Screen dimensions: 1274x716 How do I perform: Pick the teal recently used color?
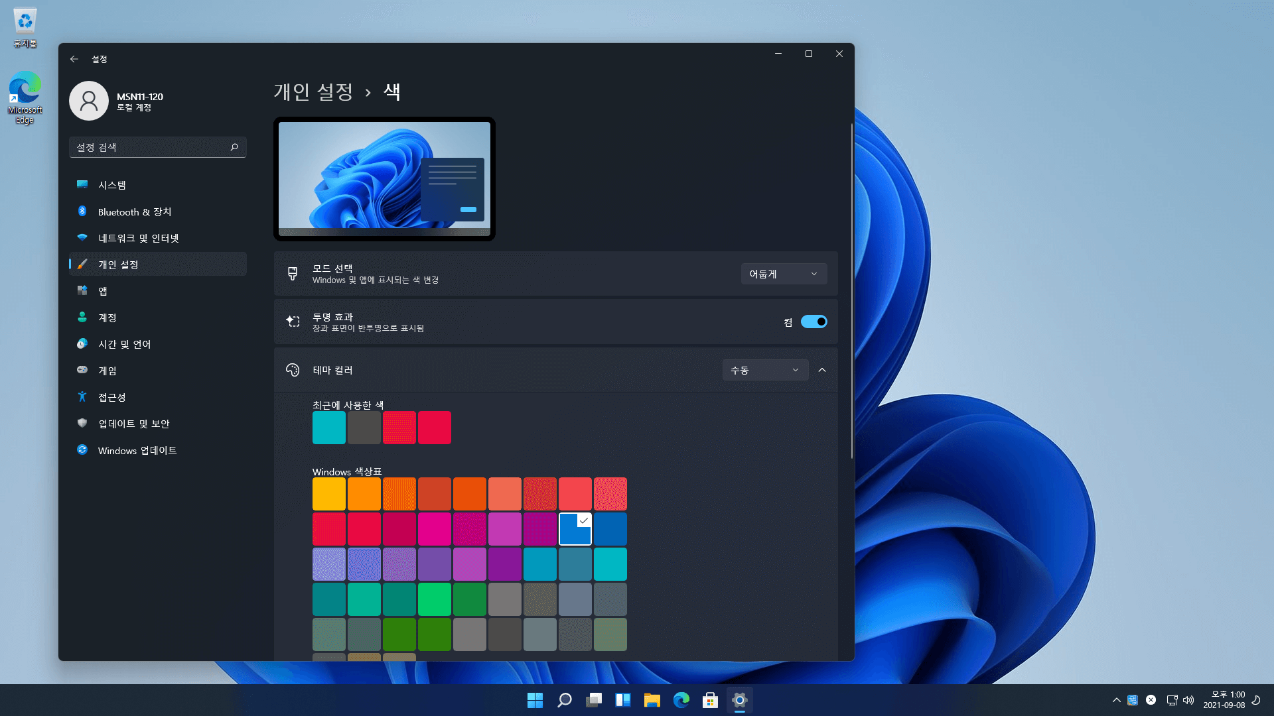point(329,428)
